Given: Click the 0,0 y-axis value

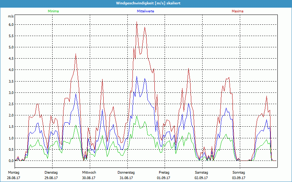Looking at the screenshot, I should (x=11, y=161).
